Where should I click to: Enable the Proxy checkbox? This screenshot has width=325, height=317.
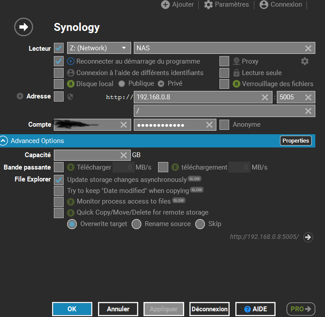[224, 61]
